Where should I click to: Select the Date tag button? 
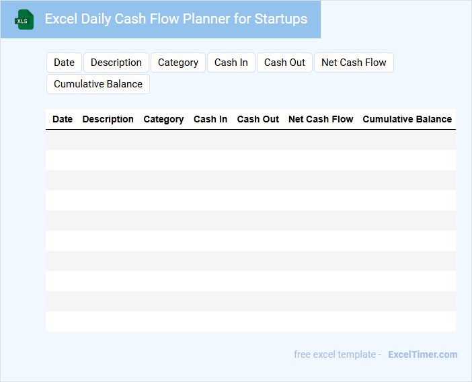pos(64,63)
